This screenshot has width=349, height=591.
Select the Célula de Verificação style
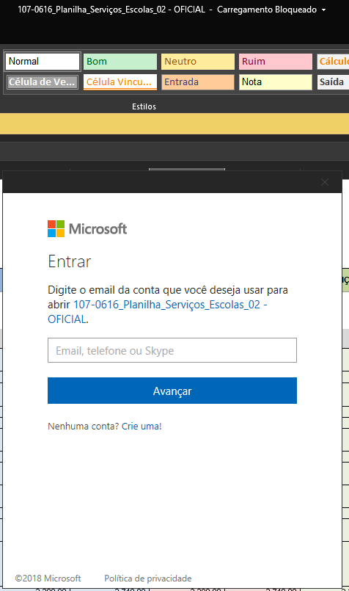pyautogui.click(x=43, y=81)
